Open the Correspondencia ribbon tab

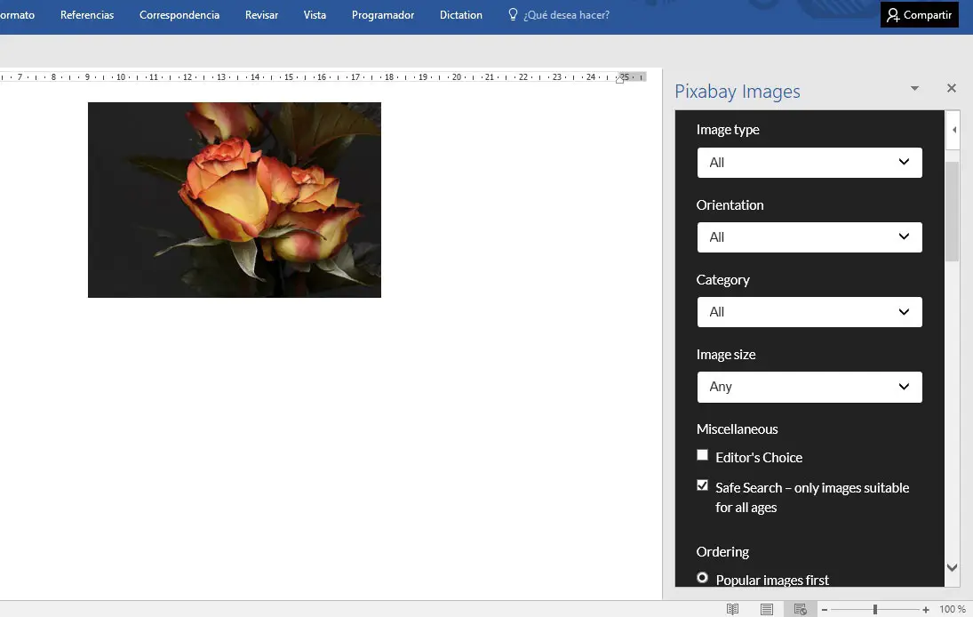(179, 15)
